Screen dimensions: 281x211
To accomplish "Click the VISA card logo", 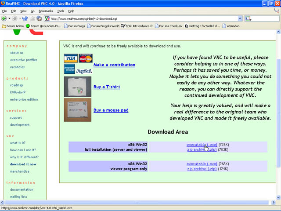I will [71, 58].
